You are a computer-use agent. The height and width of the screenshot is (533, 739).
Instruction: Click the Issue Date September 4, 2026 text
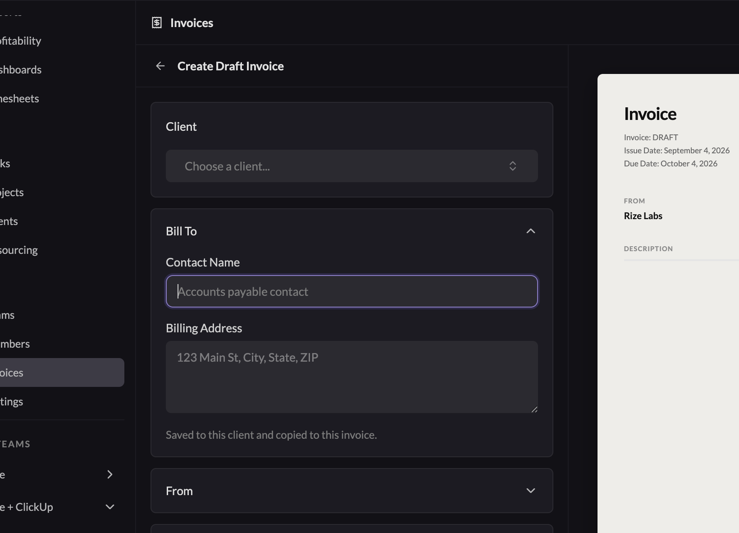tap(677, 150)
